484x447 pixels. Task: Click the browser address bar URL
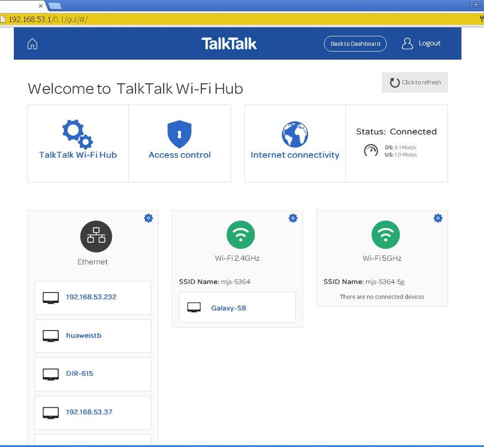(49, 20)
